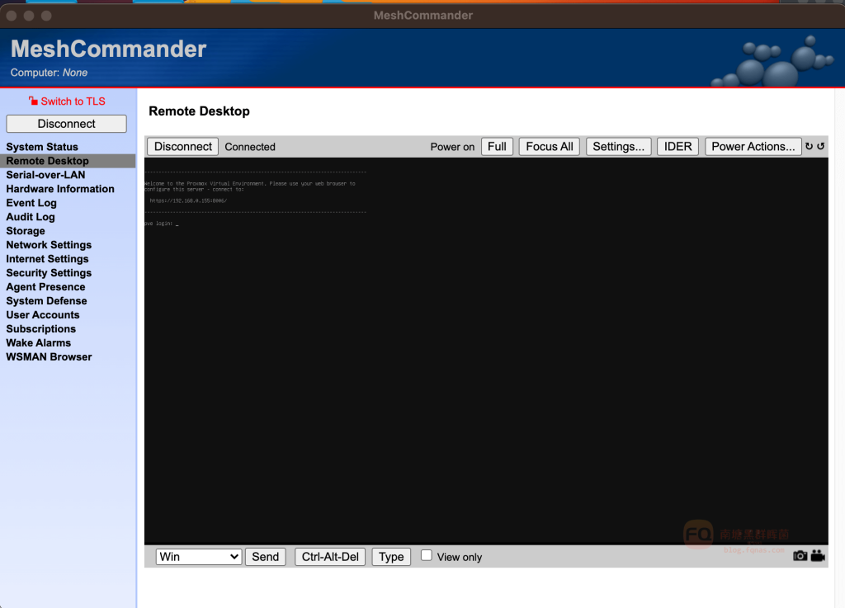
Task: Click the Switch to TLS link
Action: [x=73, y=101]
